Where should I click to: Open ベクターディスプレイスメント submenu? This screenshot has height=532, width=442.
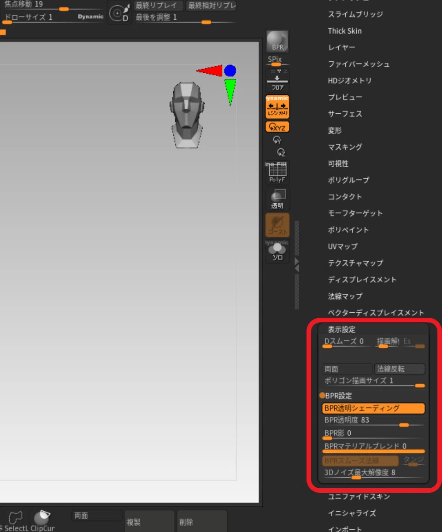[x=376, y=313]
